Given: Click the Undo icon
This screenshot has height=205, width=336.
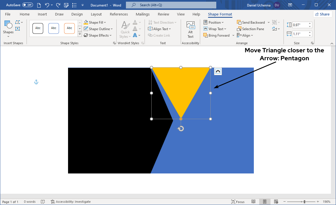Looking at the screenshot, I should pos(47,5).
